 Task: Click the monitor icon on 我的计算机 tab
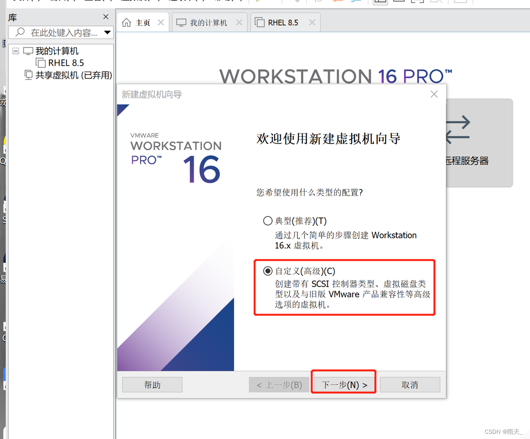(181, 23)
